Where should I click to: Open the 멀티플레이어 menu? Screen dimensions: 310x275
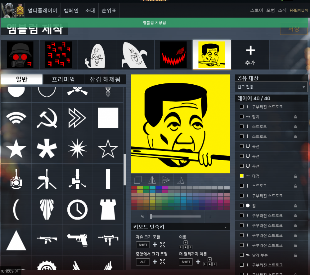pyautogui.click(x=43, y=11)
